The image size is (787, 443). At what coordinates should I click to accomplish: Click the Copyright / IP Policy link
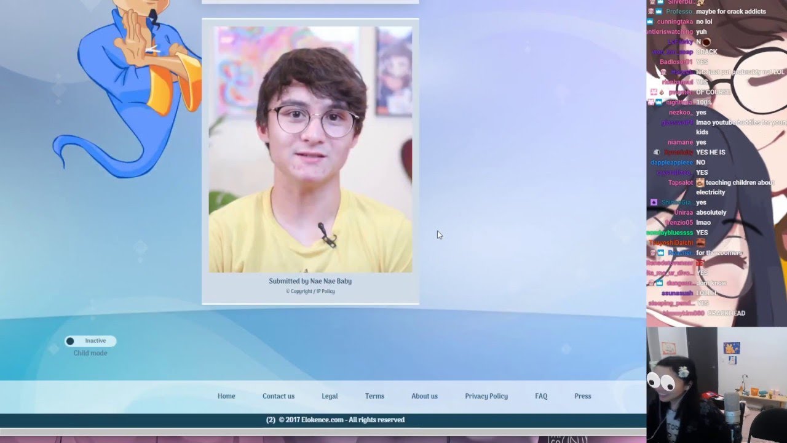(x=310, y=291)
